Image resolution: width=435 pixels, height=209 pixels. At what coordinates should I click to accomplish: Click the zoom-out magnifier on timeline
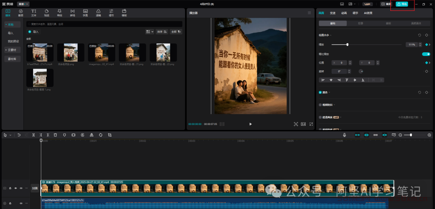(400, 135)
